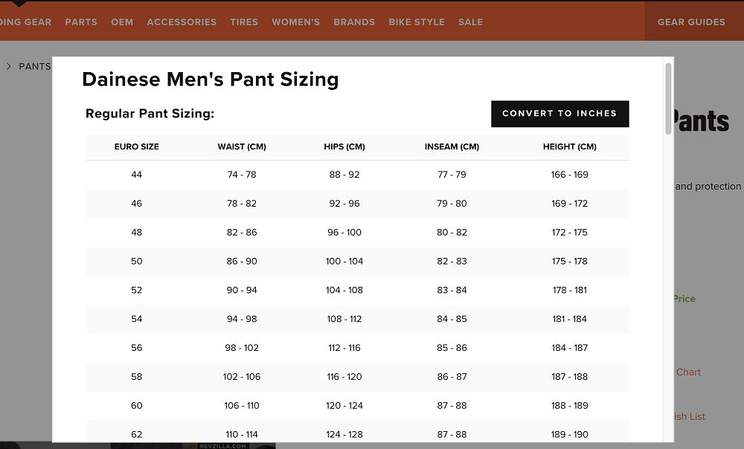Screen dimensions: 744x449
Task: Select the PARTS menu item
Action: (x=81, y=22)
